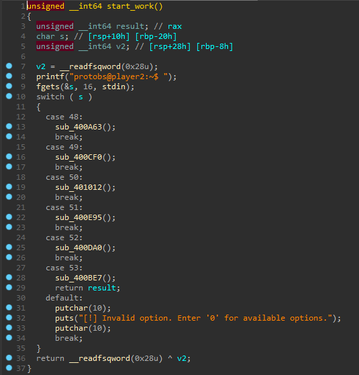359x375 pixels.
Task: Toggle breakpoint dot on line 36
Action: [x=9, y=358]
